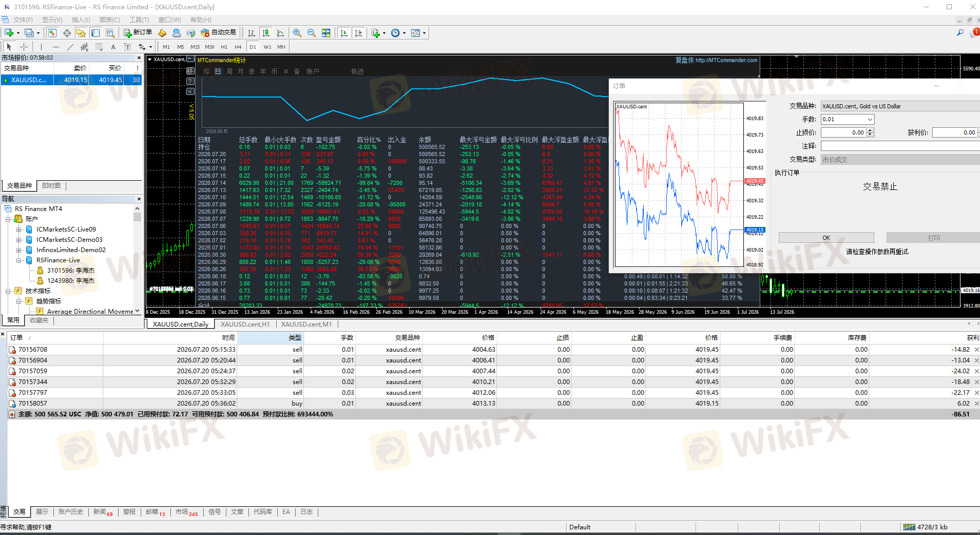Switch chart to bar chart icon
Image resolution: width=980 pixels, height=535 pixels.
click(252, 33)
